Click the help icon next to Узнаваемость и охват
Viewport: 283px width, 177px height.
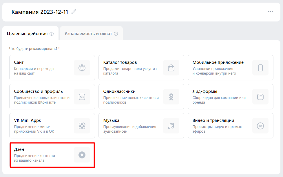116,34
